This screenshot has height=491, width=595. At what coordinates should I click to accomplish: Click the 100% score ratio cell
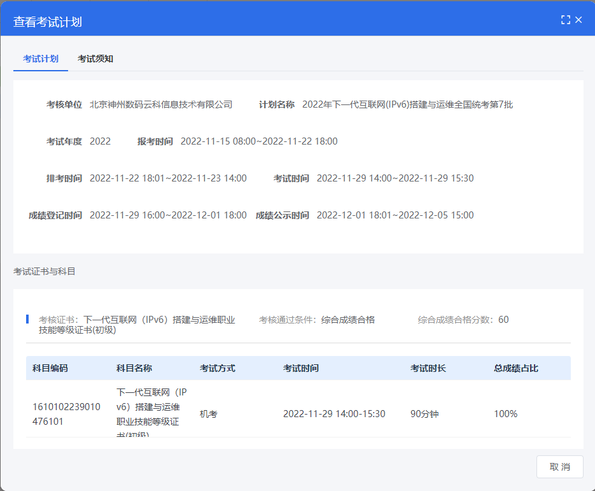506,414
